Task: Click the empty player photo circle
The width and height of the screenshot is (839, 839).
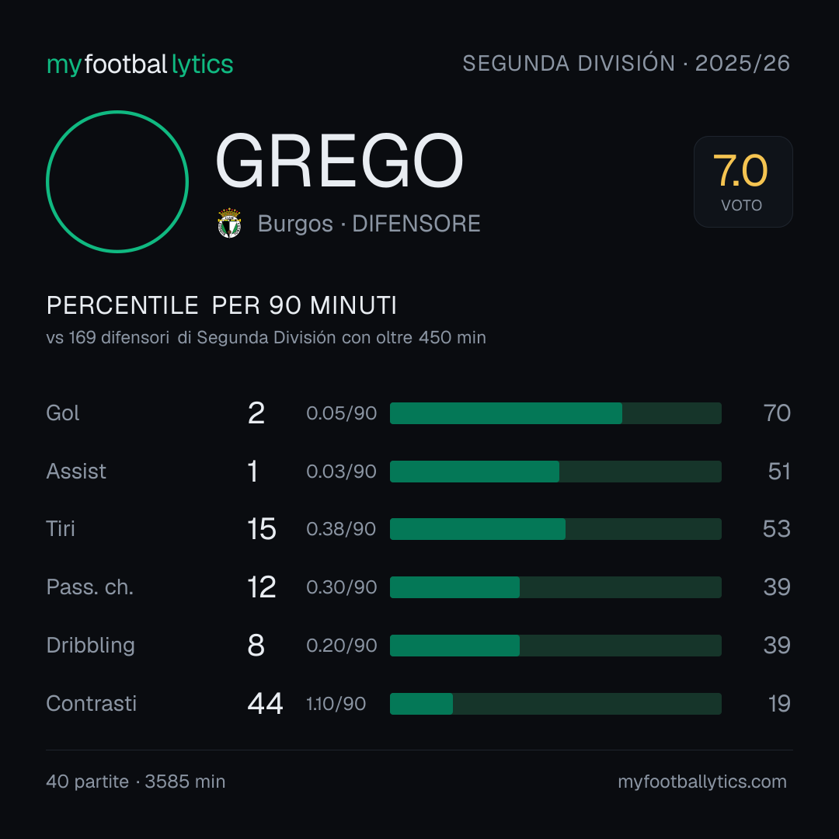Action: (x=117, y=181)
